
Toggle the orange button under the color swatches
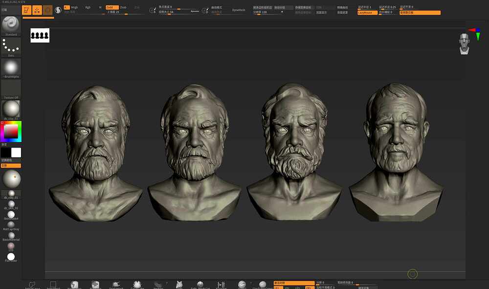[x=11, y=165]
